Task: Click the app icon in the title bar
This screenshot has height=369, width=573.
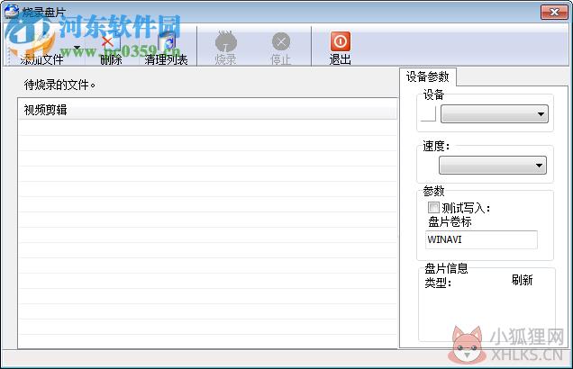Action: pos(12,12)
